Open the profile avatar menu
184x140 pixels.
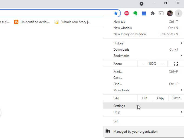tap(170, 13)
